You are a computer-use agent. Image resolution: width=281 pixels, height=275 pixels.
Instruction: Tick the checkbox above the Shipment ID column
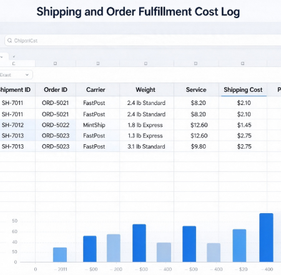[14, 64]
